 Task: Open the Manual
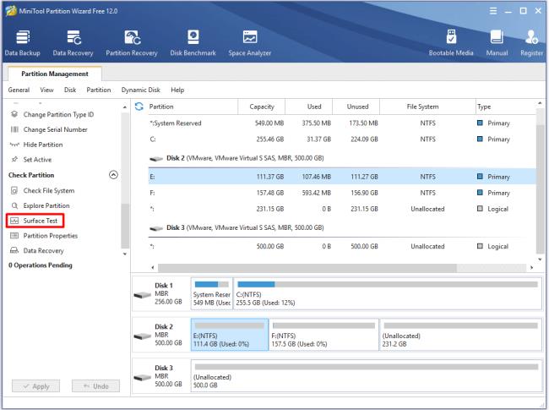tap(497, 43)
